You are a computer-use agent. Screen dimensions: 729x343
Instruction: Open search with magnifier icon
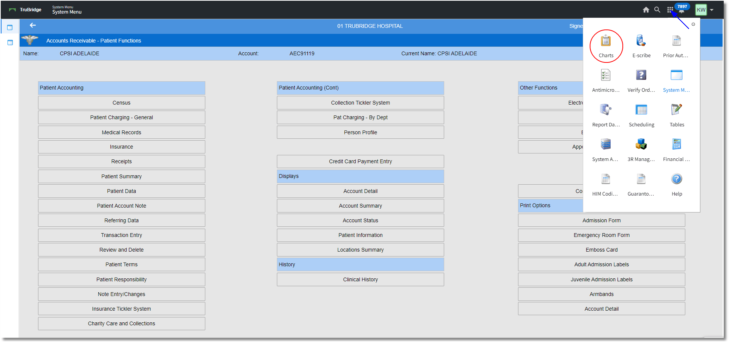(657, 10)
